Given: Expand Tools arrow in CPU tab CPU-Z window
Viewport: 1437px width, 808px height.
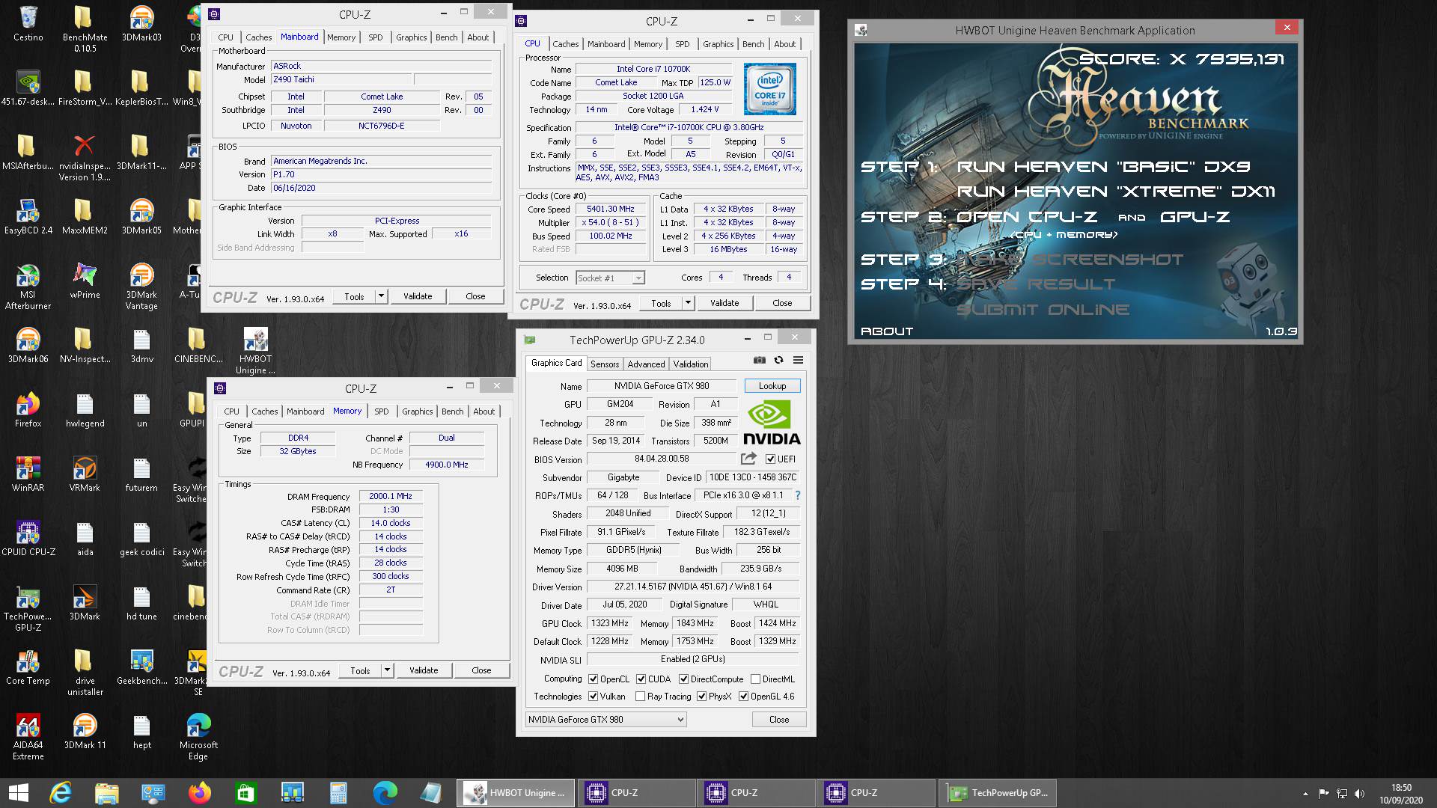Looking at the screenshot, I should (x=688, y=303).
